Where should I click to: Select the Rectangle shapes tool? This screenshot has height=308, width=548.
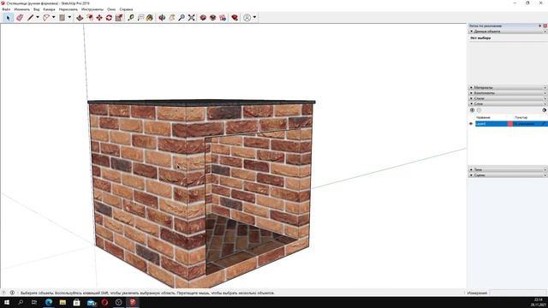[x=63, y=17]
